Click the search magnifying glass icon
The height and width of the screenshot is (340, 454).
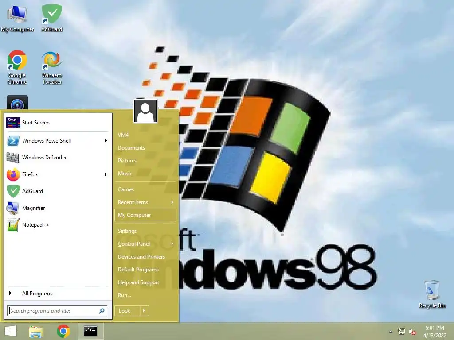coord(102,311)
